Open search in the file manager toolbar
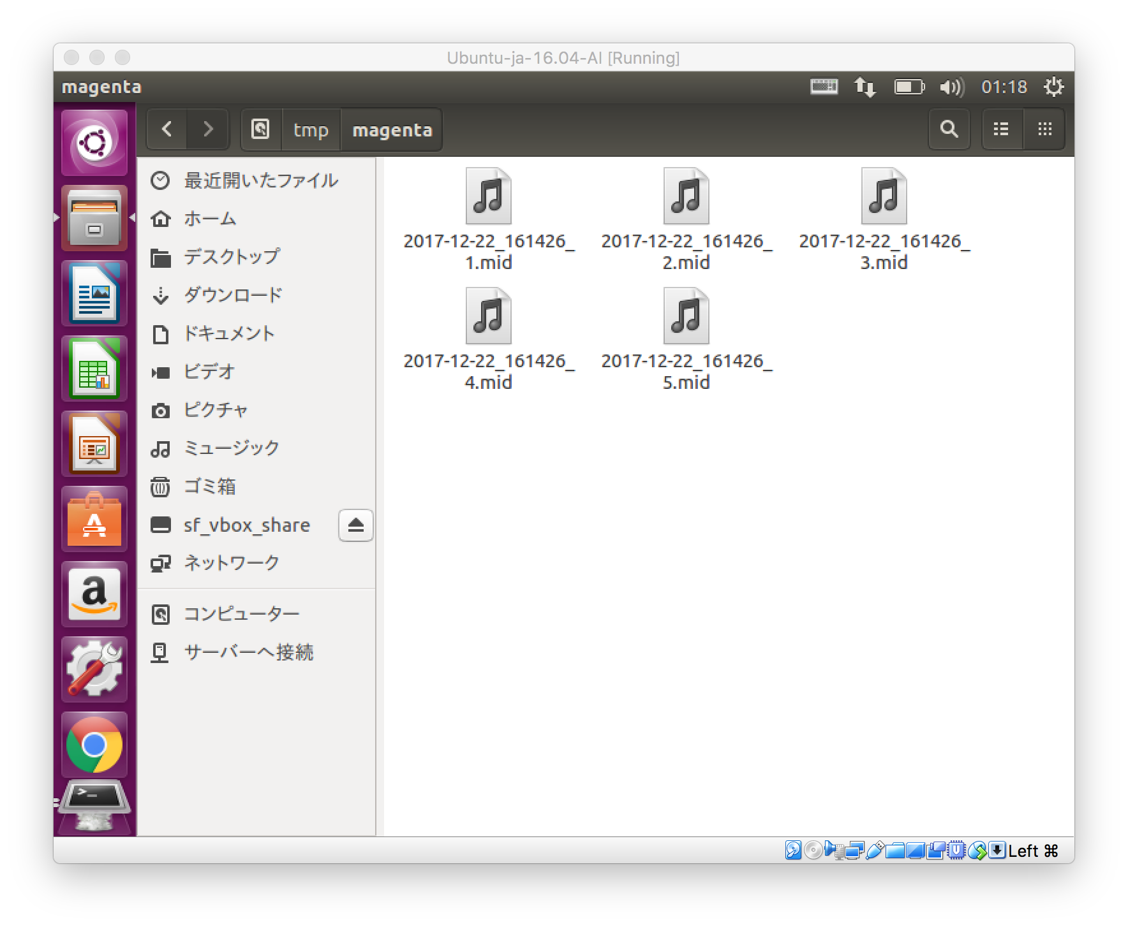This screenshot has width=1128, height=927. [949, 129]
